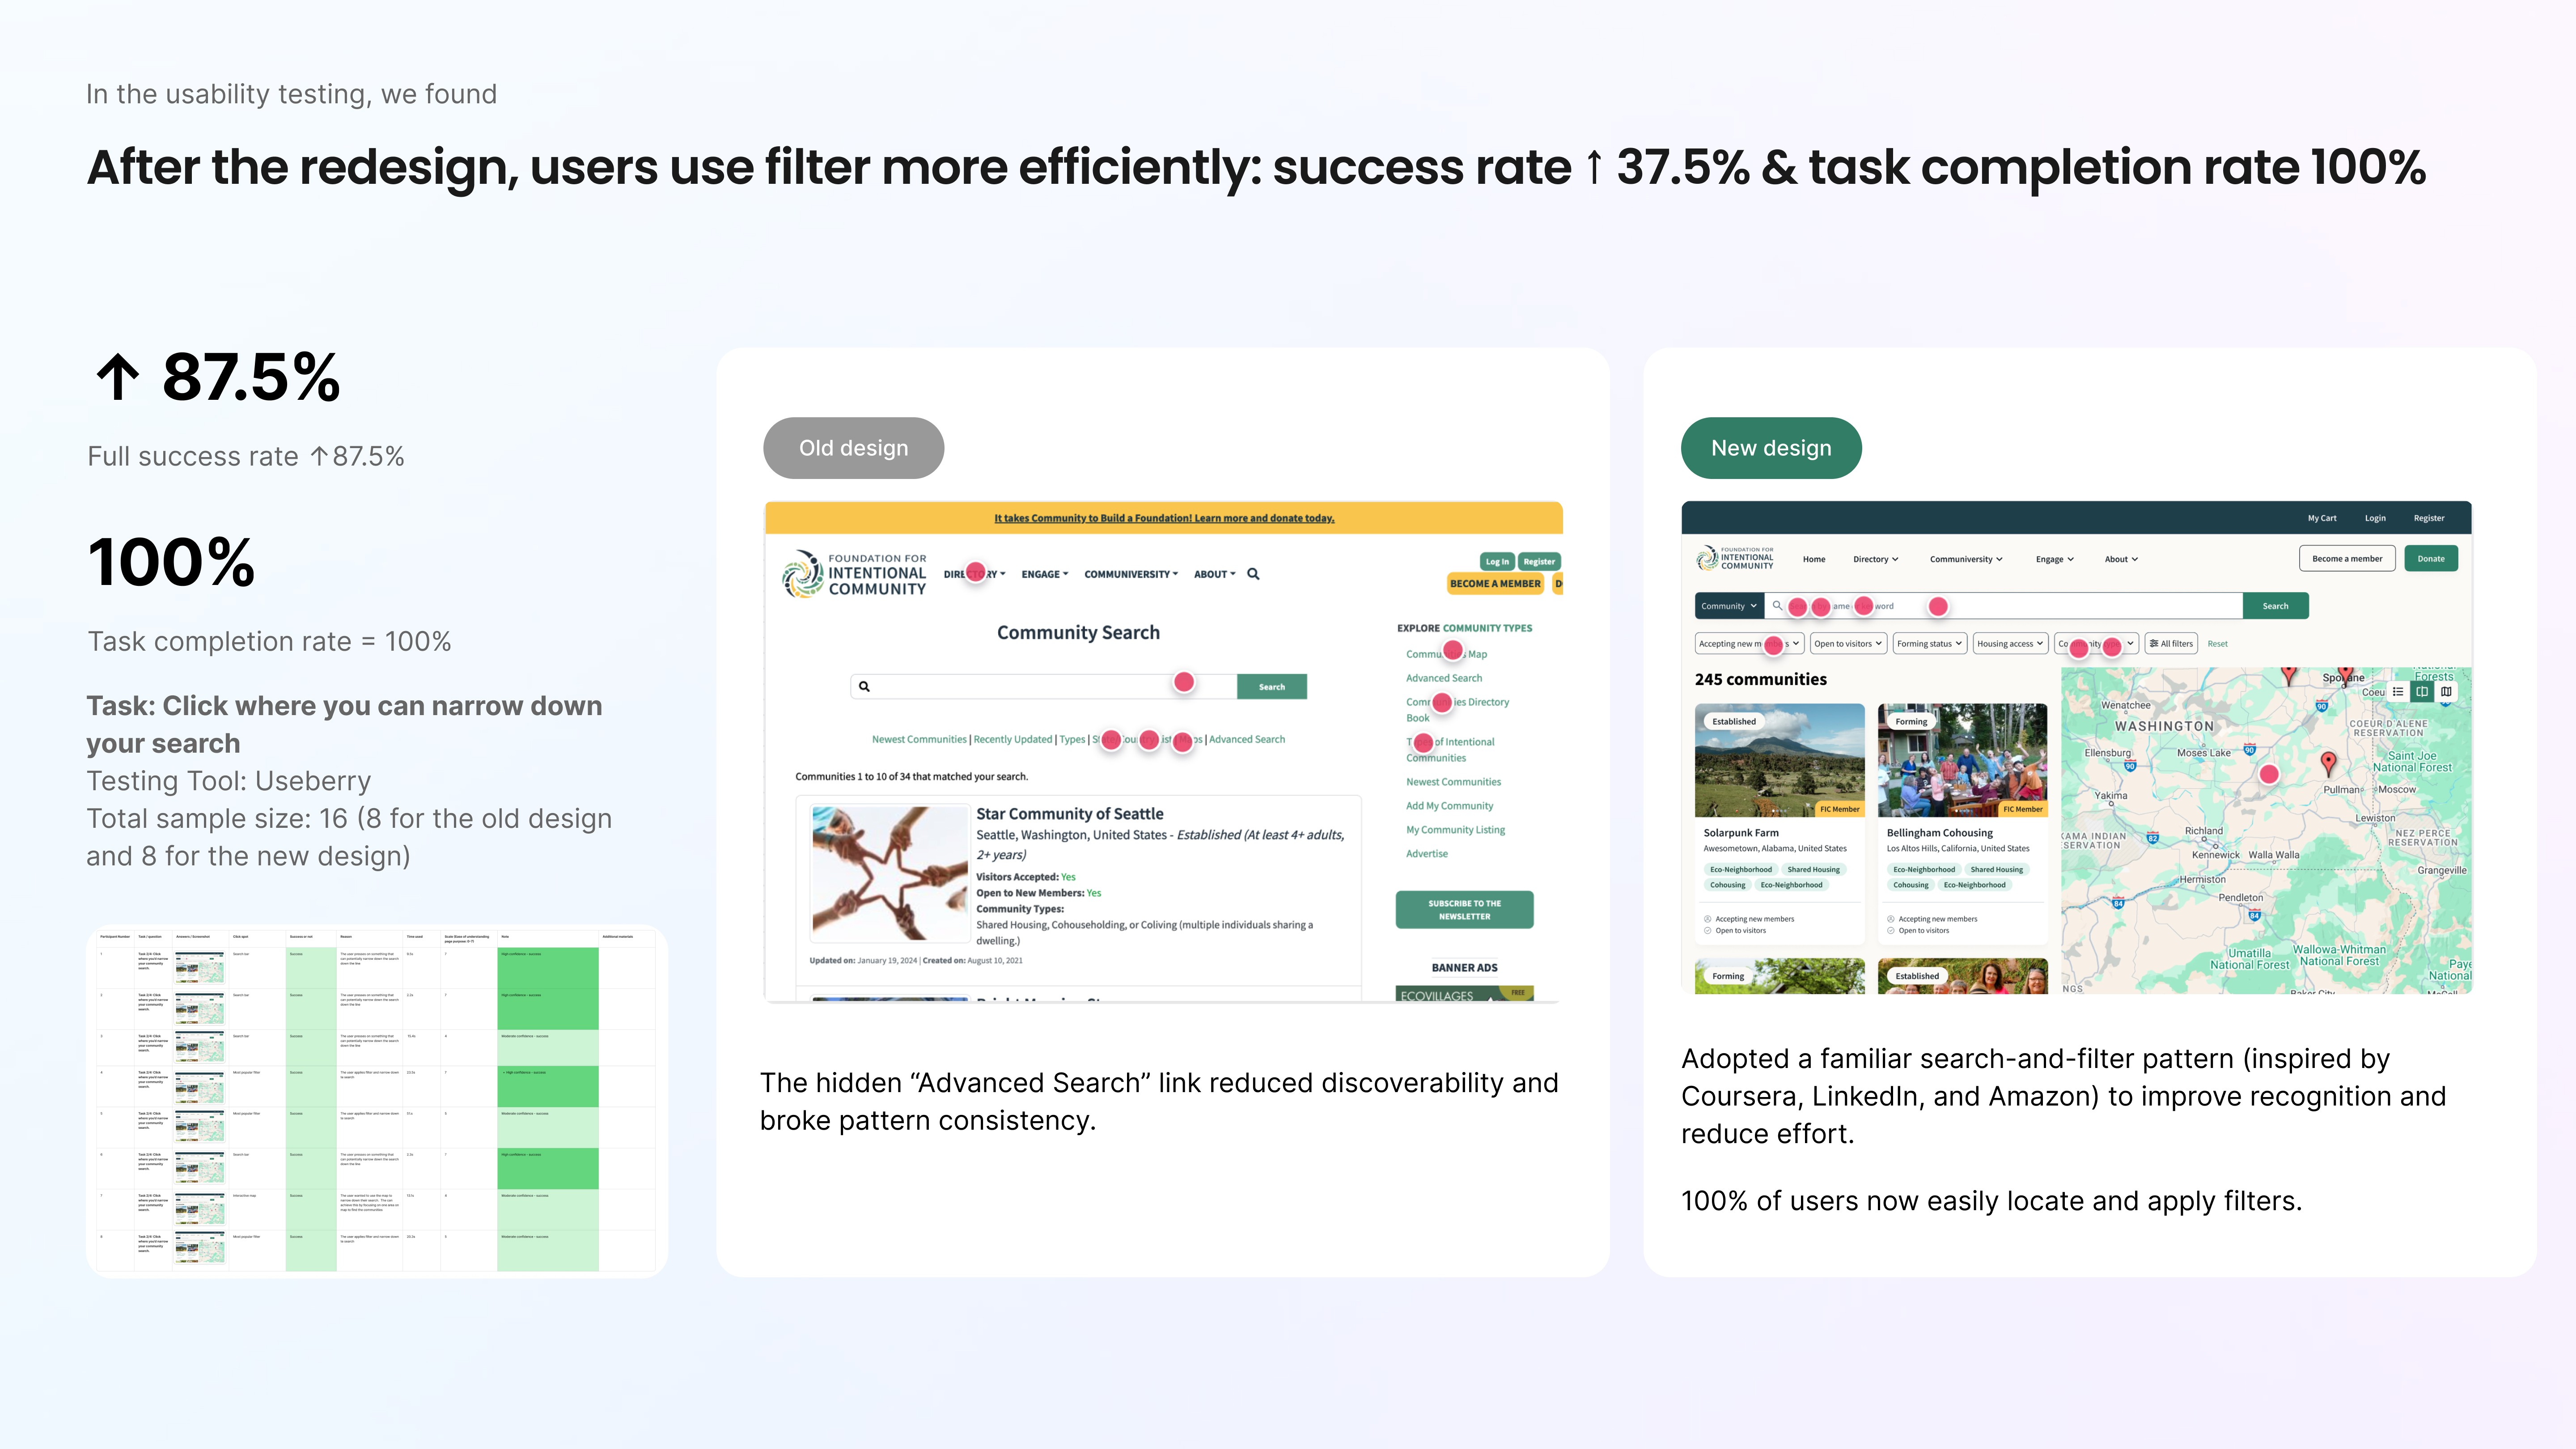Open Community scope dropdown beside search
The height and width of the screenshot is (1449, 2576).
click(1729, 606)
